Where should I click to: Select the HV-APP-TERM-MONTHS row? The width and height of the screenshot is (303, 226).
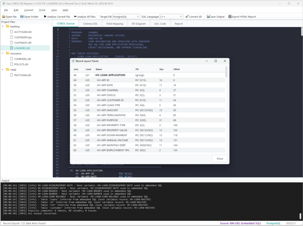point(149,115)
